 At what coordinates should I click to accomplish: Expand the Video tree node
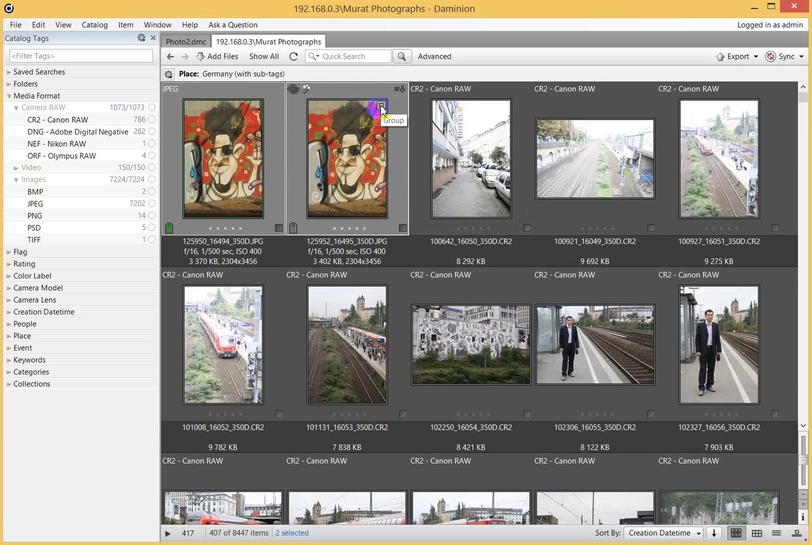[x=16, y=167]
